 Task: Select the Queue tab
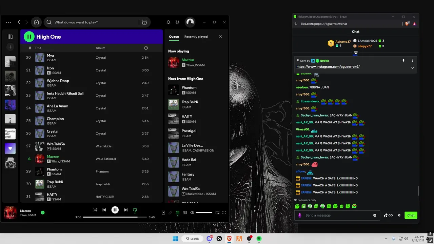coord(174,37)
